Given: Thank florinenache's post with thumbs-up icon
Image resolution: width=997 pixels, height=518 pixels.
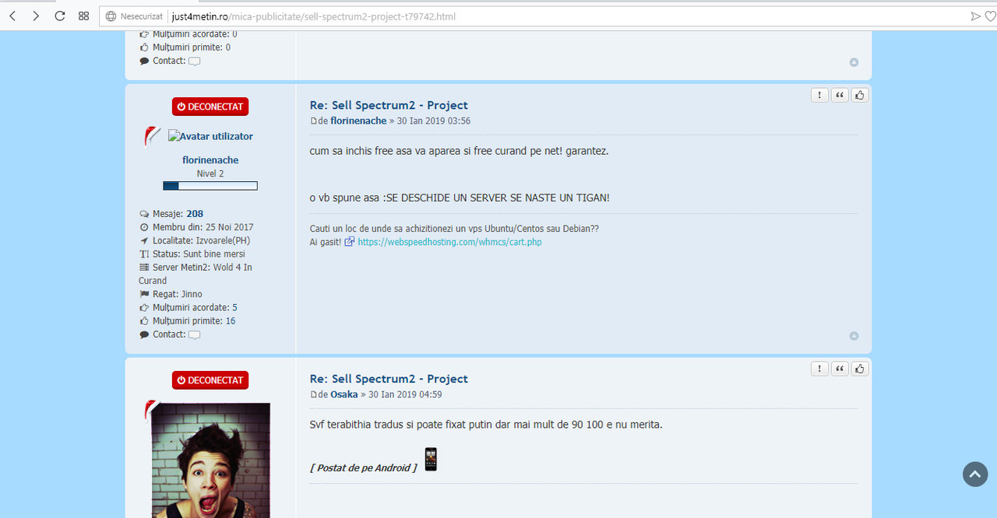Looking at the screenshot, I should 860,95.
